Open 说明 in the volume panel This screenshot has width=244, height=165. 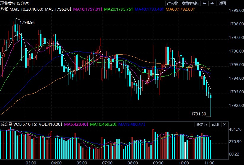click(x=215, y=125)
